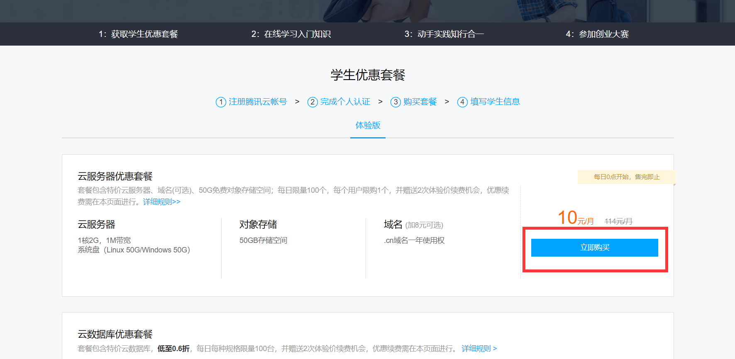Click the circled number 1 icon
The width and height of the screenshot is (735, 359).
(221, 102)
